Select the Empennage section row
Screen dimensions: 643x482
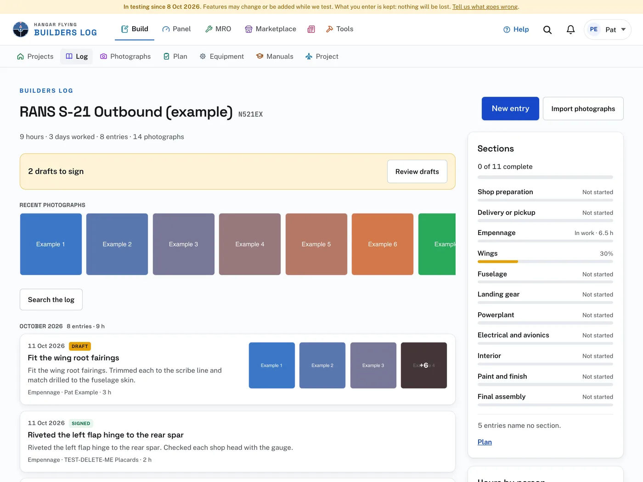point(545,235)
